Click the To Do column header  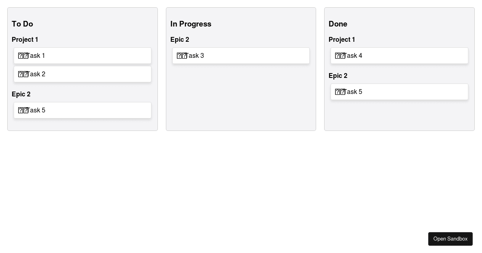22,24
